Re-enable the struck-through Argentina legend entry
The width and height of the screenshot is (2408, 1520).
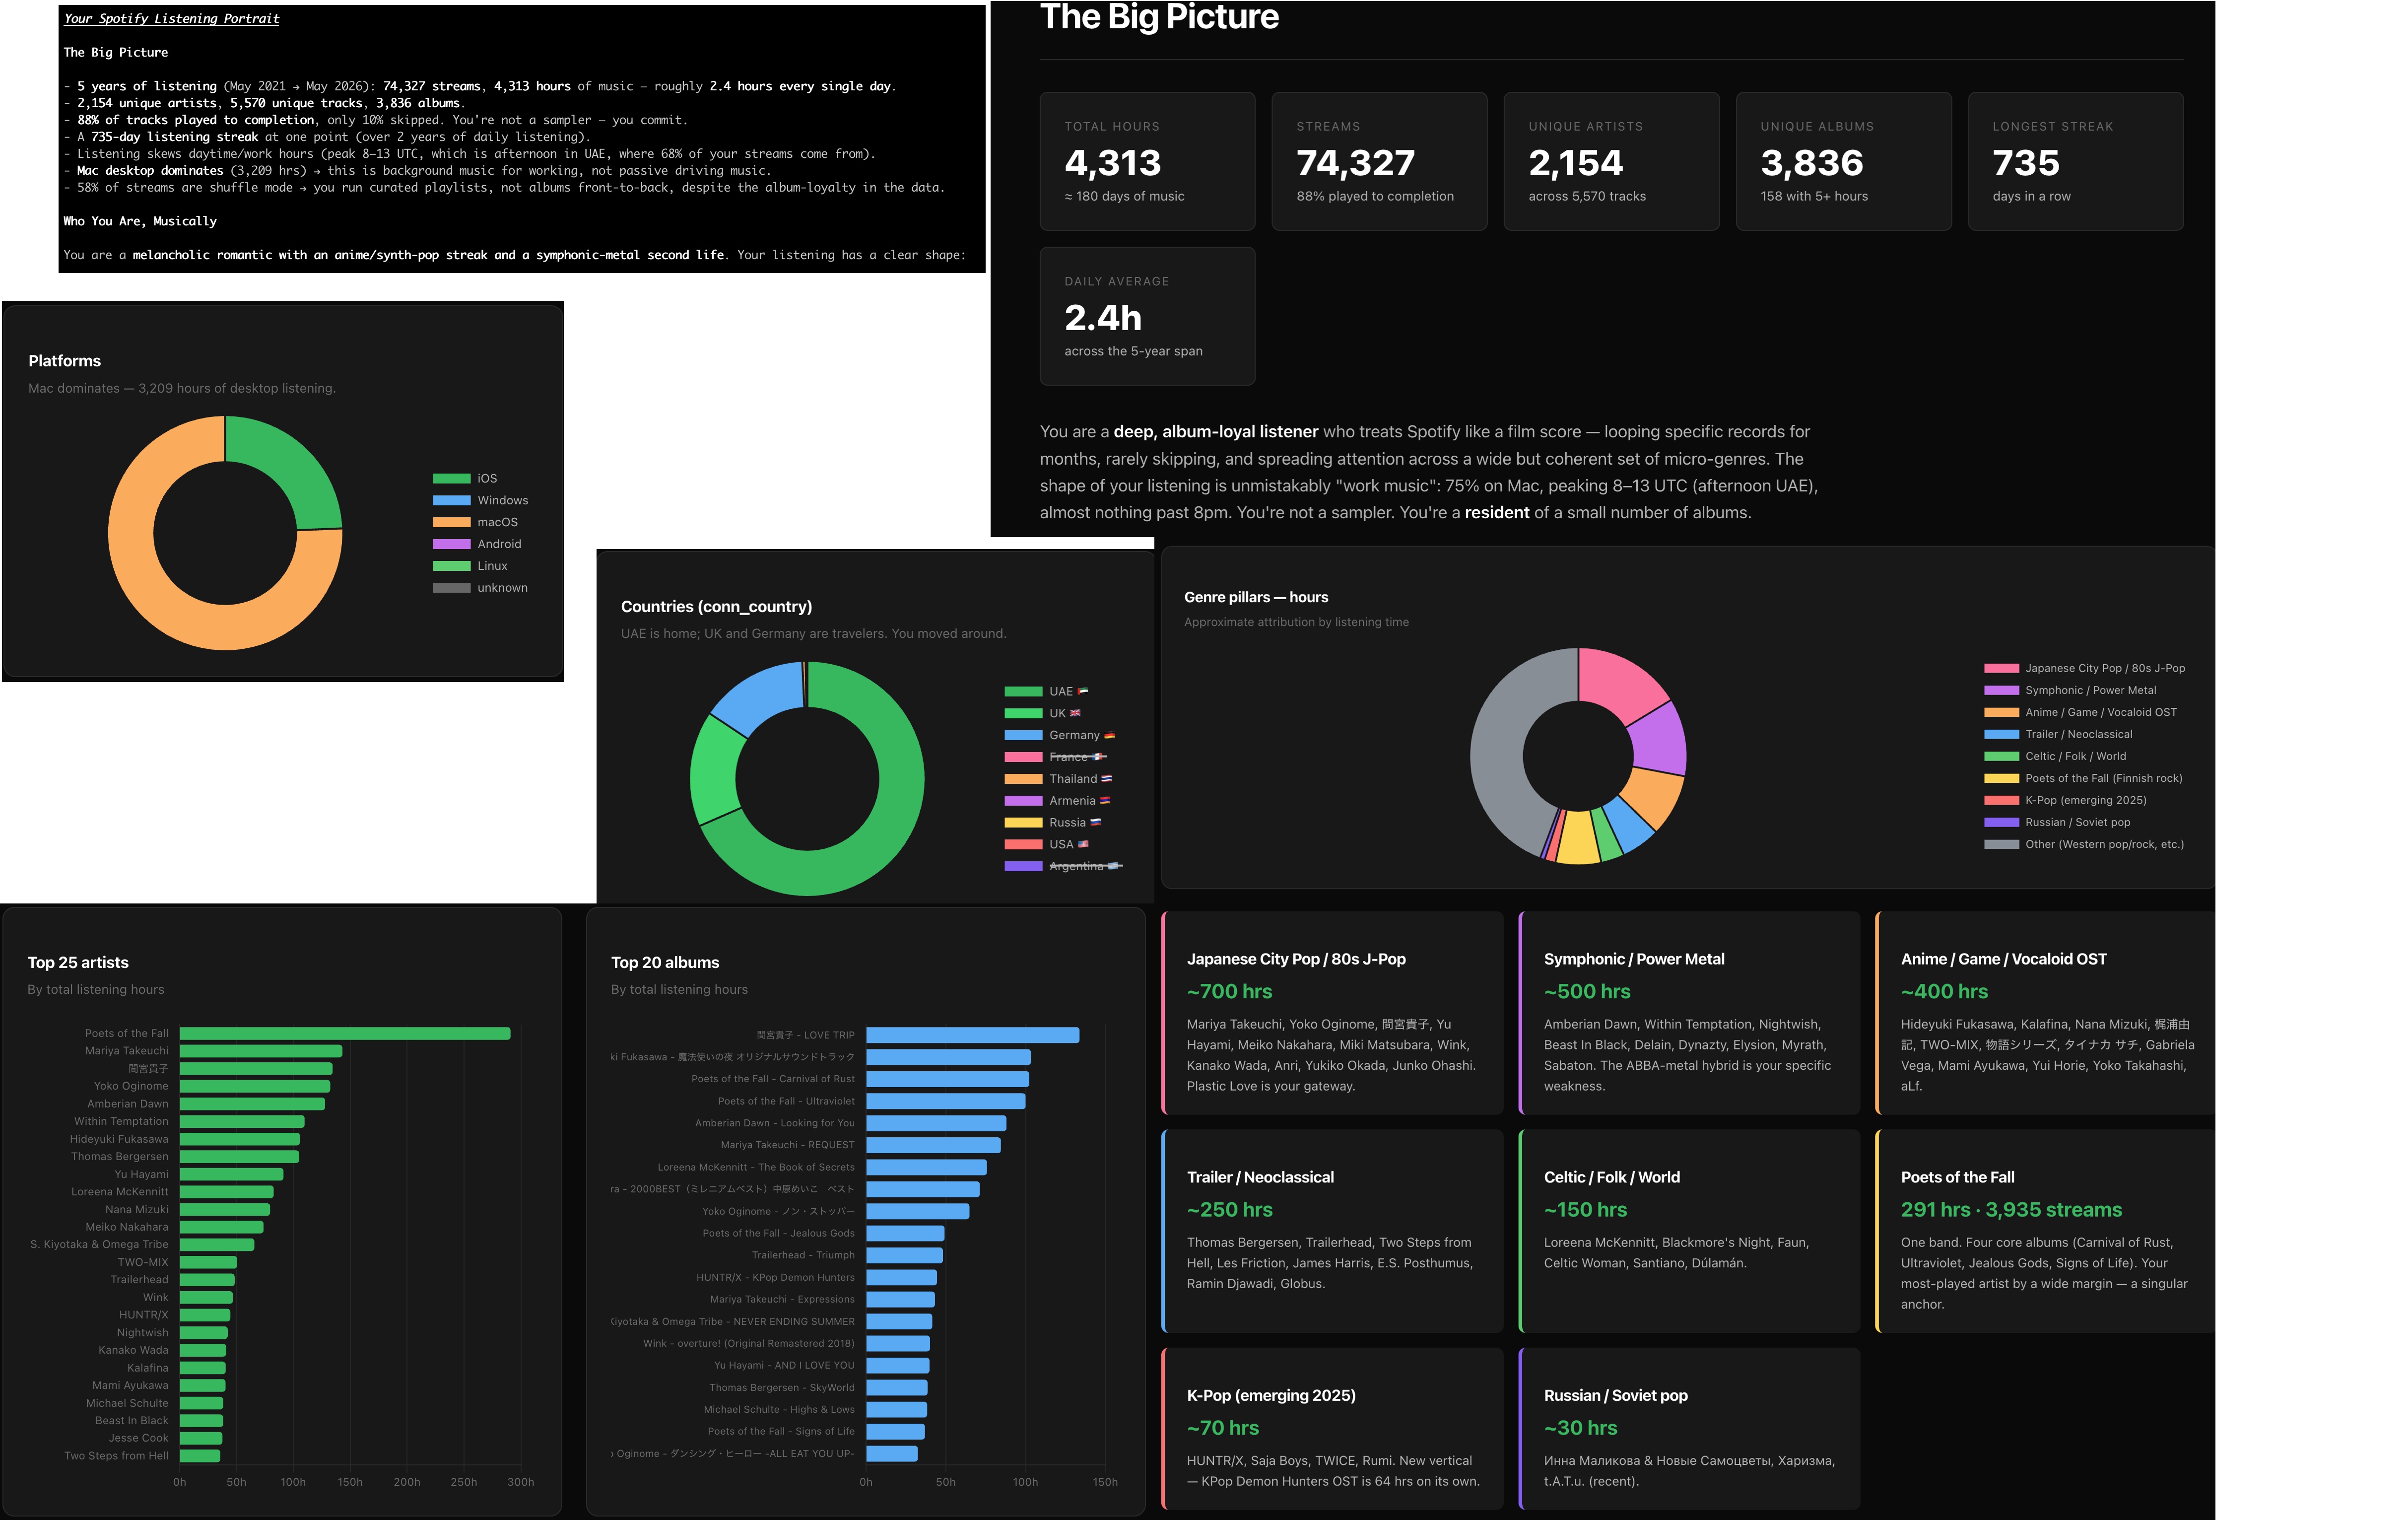point(1063,867)
